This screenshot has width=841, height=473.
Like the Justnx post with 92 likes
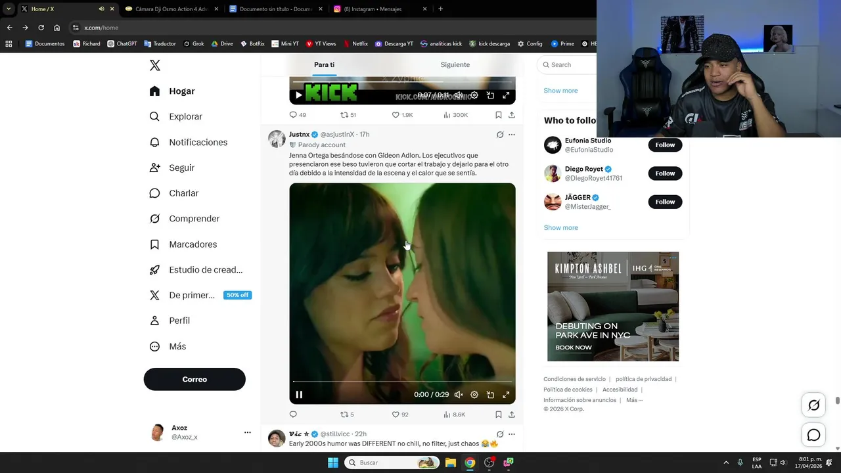tap(400, 415)
